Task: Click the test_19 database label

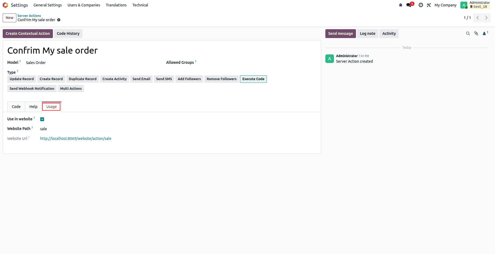Action: click(x=480, y=7)
